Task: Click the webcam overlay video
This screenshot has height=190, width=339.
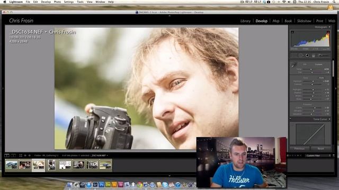Action: pyautogui.click(x=242, y=162)
